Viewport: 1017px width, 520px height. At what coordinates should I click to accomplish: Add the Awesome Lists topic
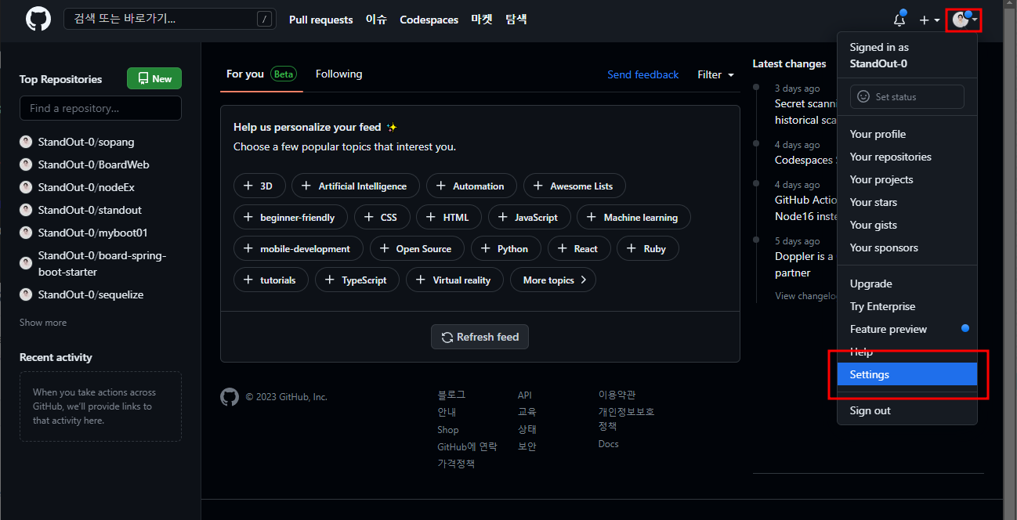click(x=574, y=186)
